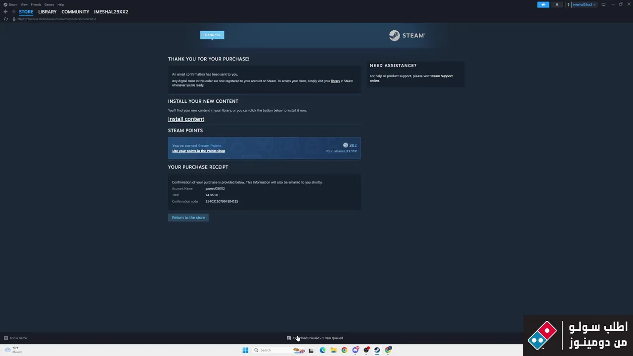Open Downloads manager from the status bar
The width and height of the screenshot is (633, 356).
[x=315, y=338]
